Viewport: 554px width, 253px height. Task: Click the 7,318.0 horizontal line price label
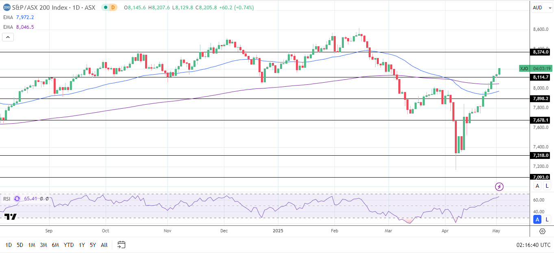541,155
